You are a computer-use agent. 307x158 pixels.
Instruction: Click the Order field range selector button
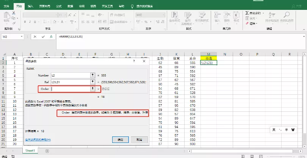[92, 89]
